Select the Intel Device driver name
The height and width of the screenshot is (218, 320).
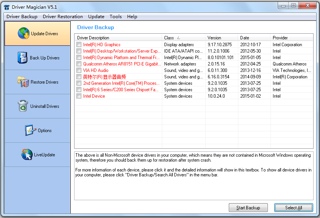click(94, 96)
